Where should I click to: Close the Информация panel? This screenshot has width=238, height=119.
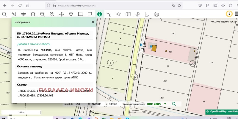click(x=93, y=22)
